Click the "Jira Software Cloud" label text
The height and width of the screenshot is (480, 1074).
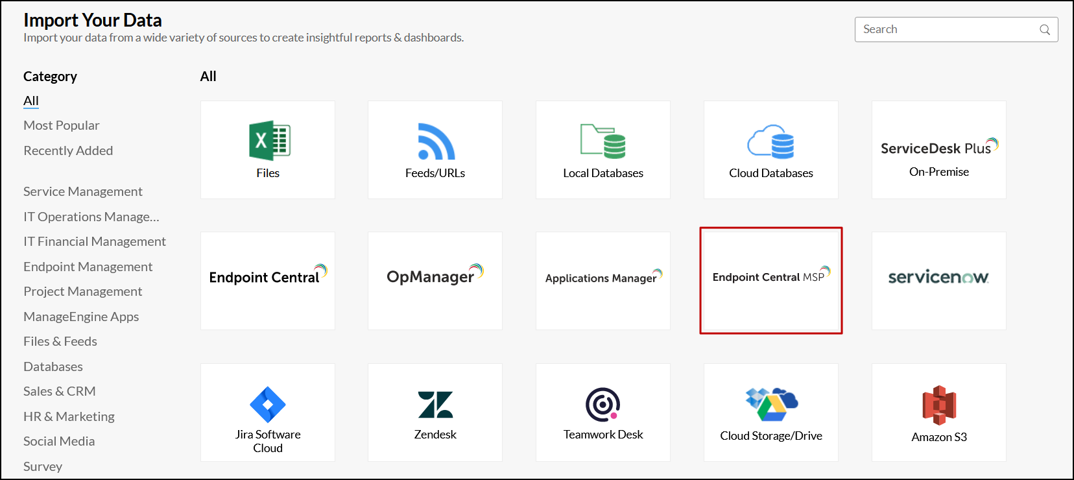click(x=268, y=441)
